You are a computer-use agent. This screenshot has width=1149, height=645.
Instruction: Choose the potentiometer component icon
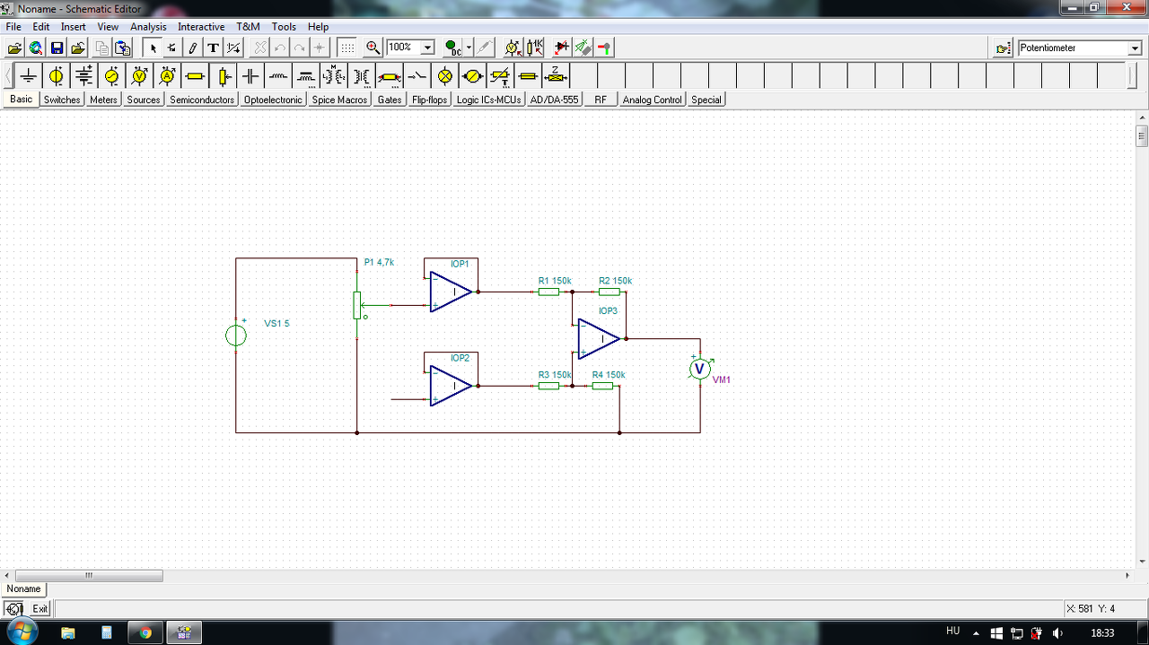(x=223, y=75)
